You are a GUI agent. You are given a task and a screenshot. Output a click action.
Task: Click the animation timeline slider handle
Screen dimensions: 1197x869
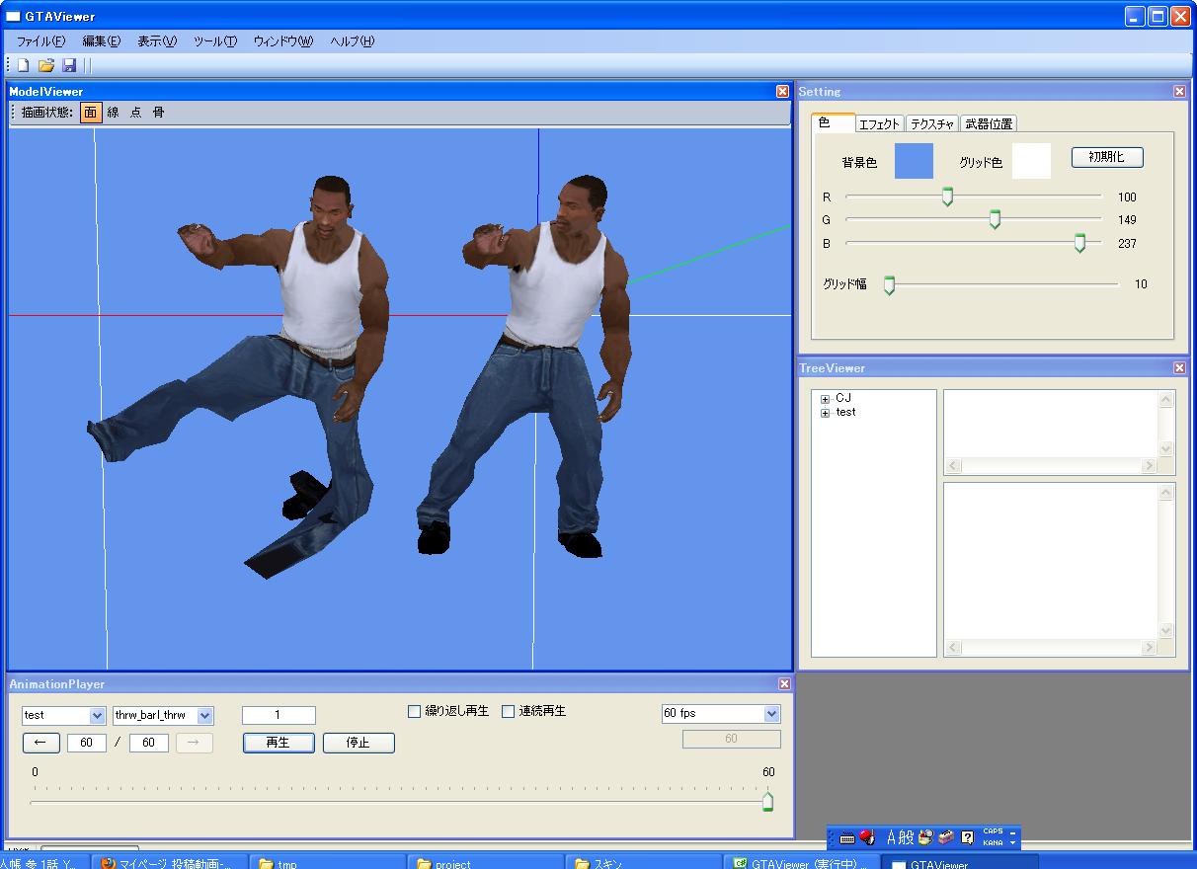pos(767,801)
